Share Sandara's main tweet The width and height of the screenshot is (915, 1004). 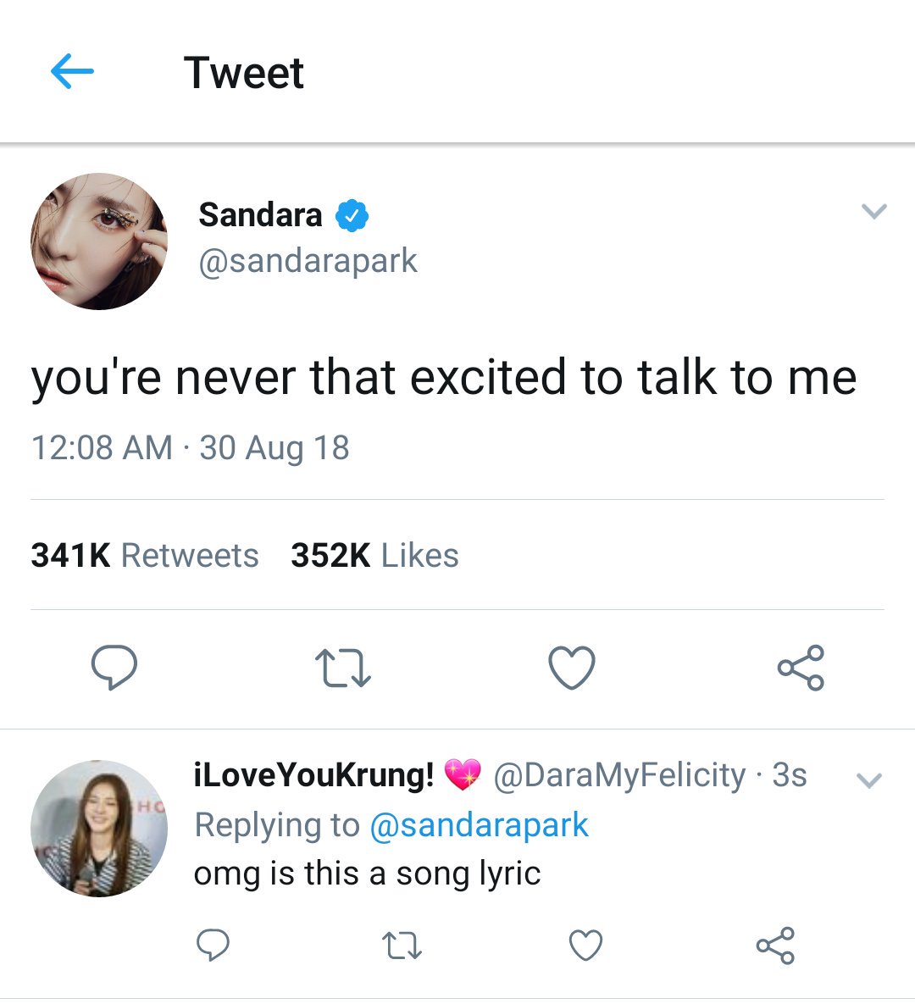click(x=801, y=667)
